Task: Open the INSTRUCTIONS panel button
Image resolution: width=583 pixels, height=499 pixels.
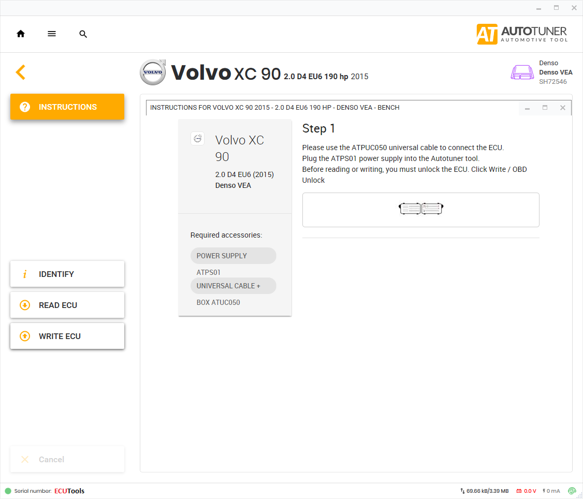Action: (67, 107)
